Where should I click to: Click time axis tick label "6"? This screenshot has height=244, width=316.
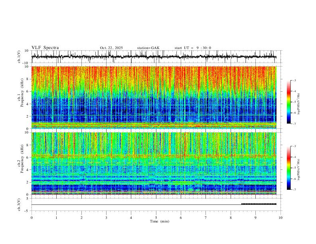181,218
